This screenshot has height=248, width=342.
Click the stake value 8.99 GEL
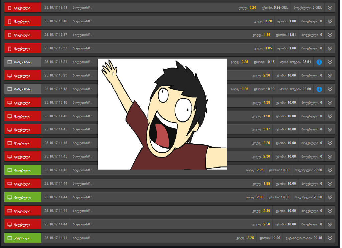(281, 8)
